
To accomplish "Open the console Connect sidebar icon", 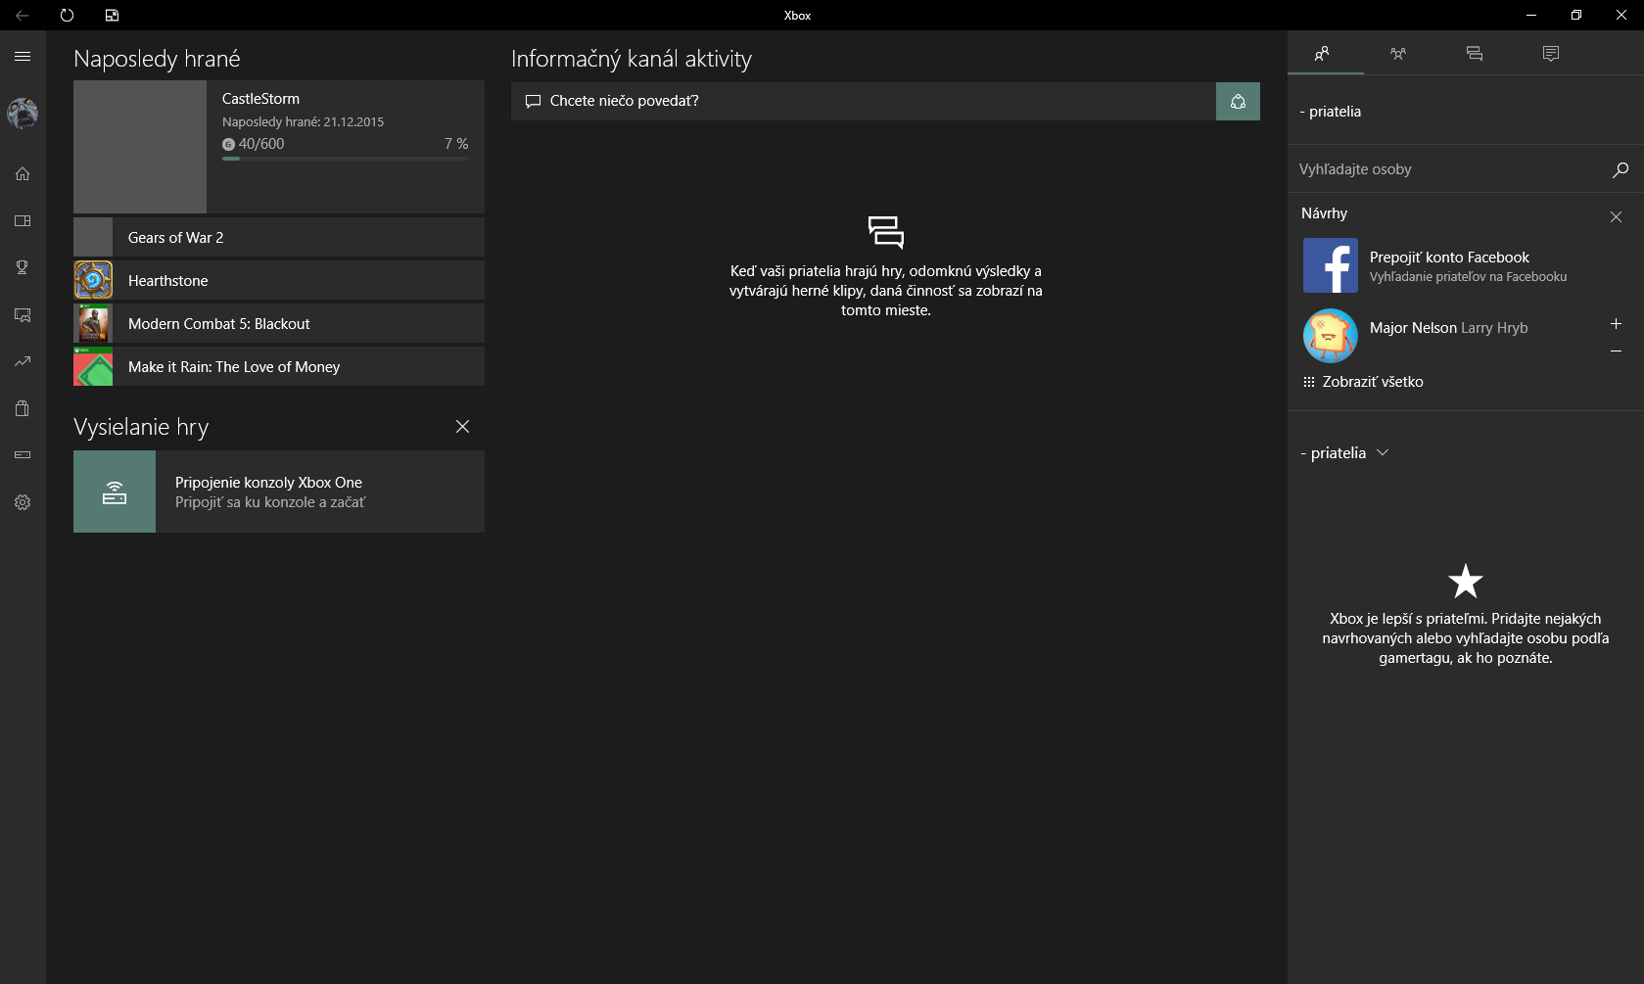I will [x=23, y=455].
